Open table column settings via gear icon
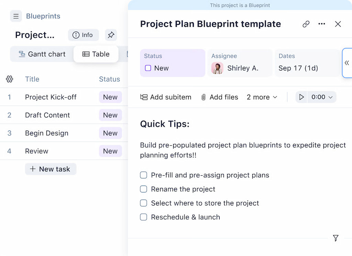This screenshot has width=352, height=256. (10, 79)
